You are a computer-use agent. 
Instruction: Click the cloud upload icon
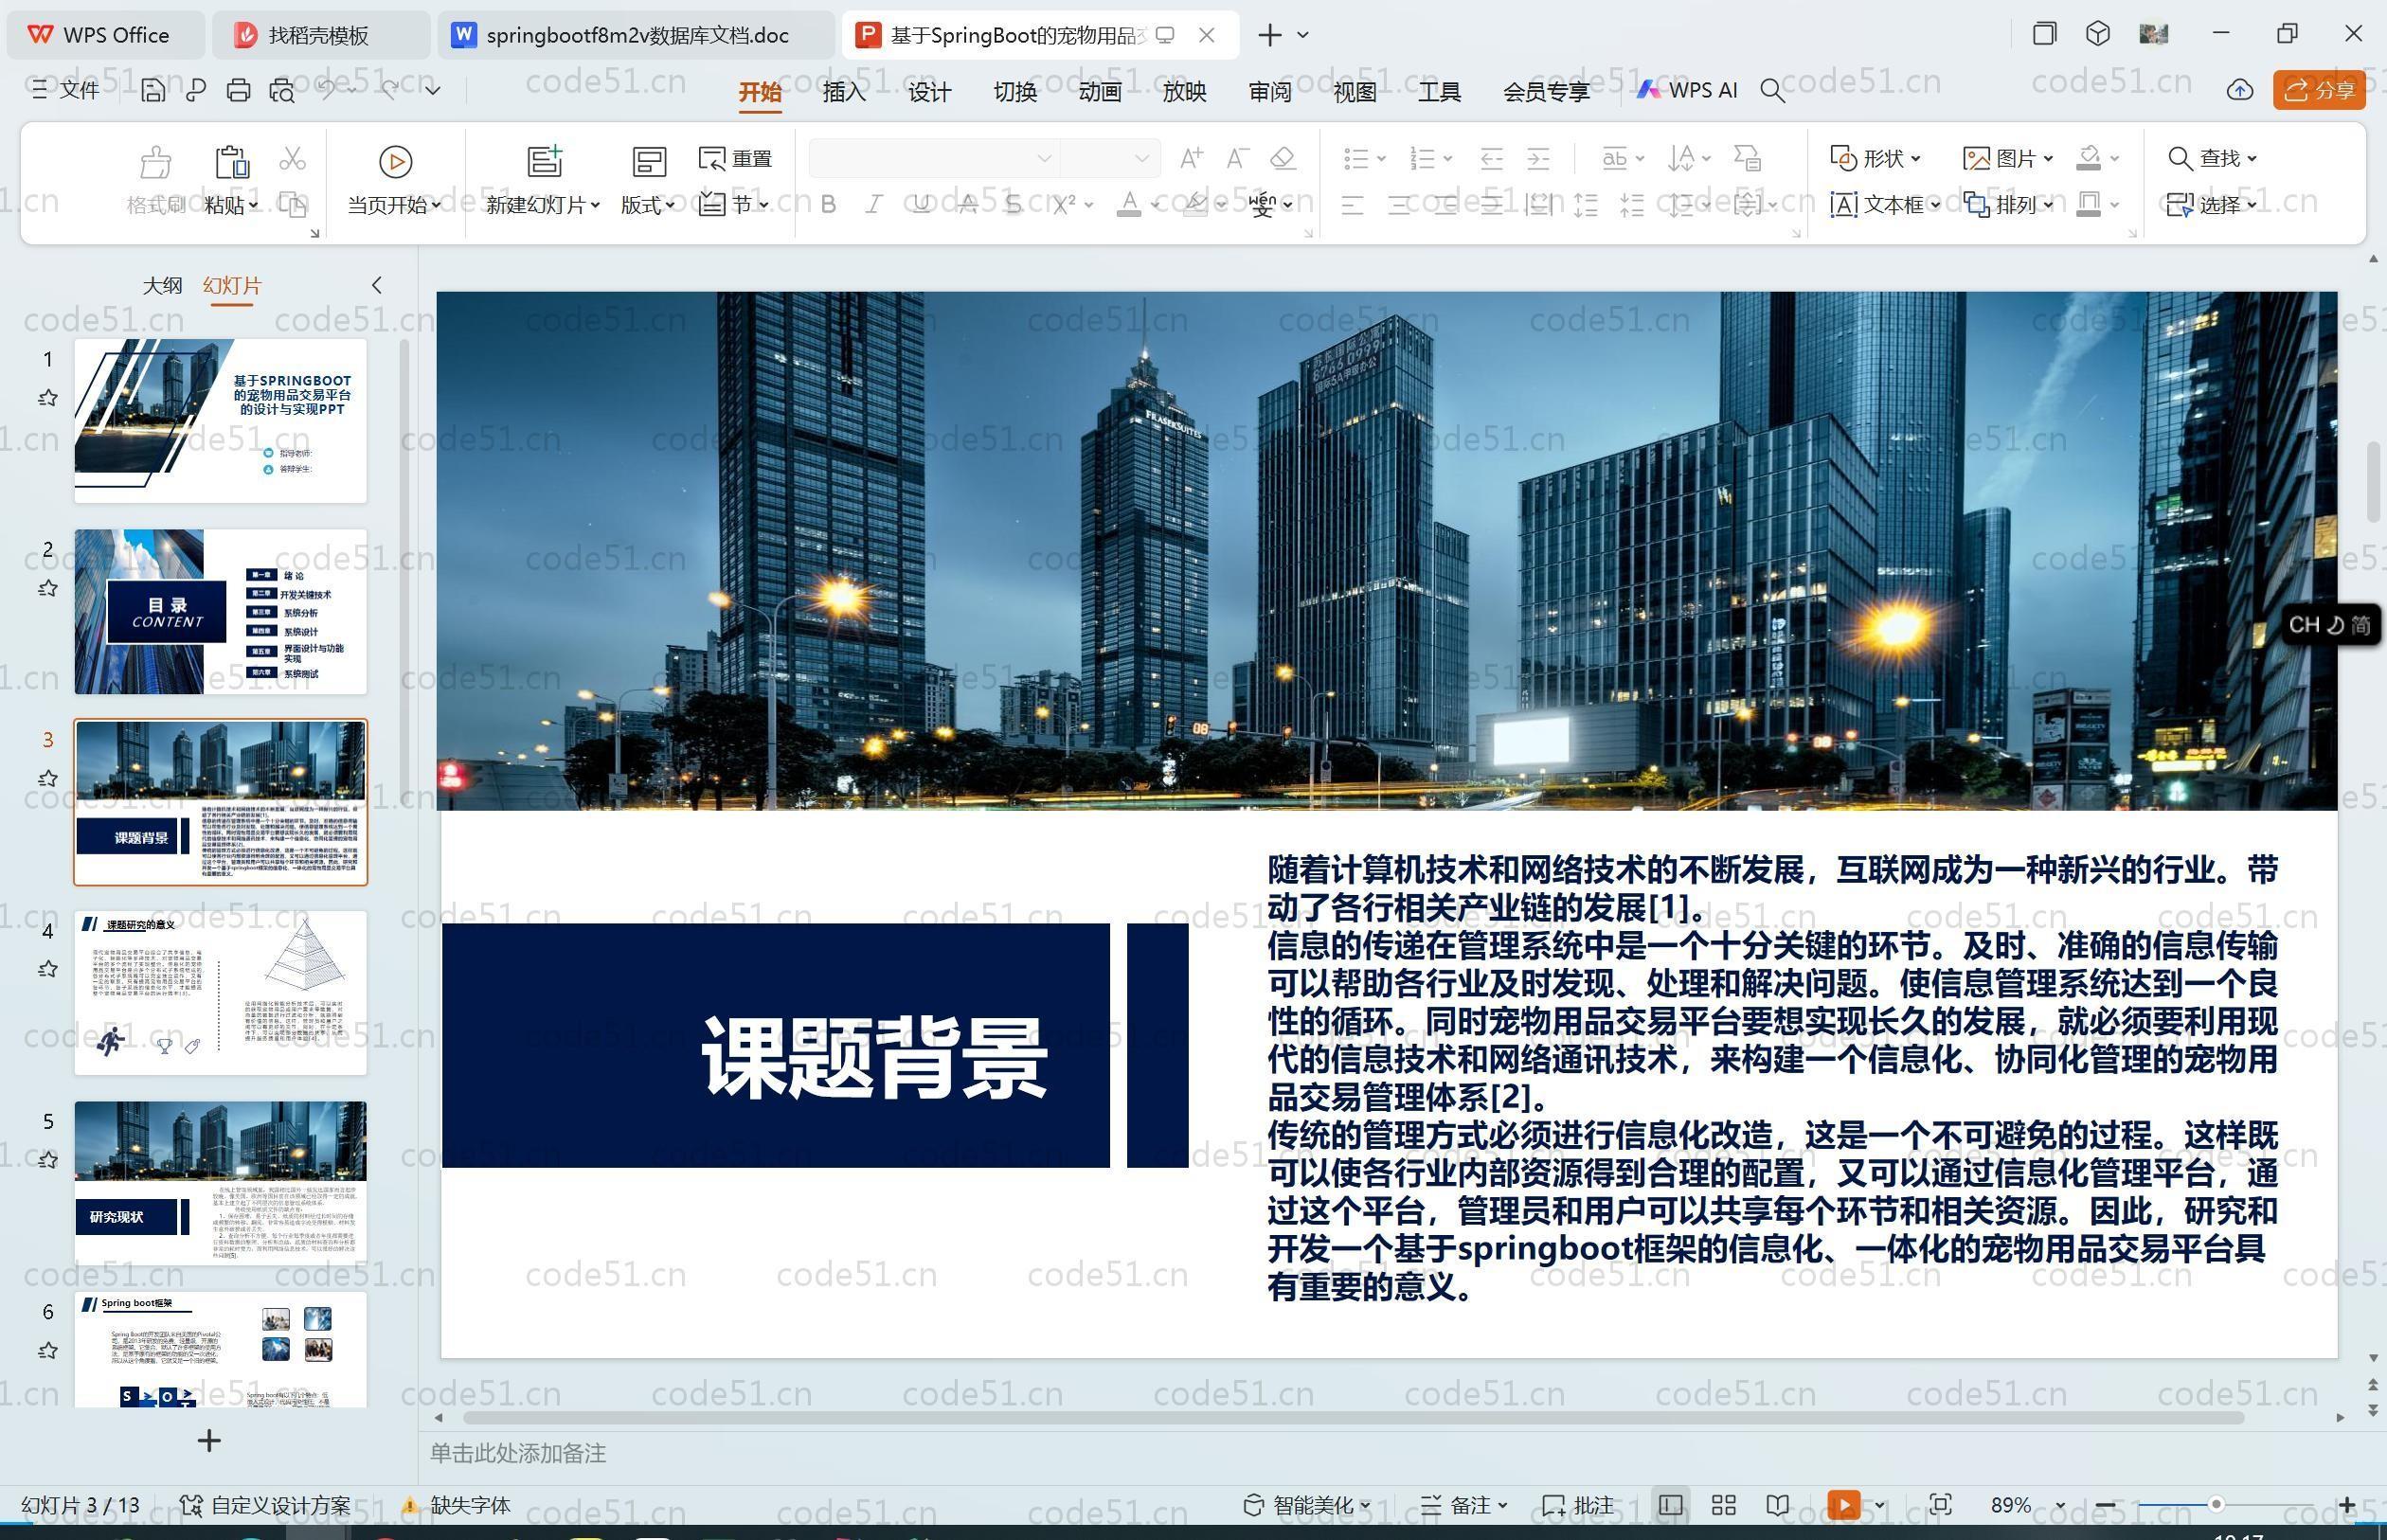pos(2240,91)
